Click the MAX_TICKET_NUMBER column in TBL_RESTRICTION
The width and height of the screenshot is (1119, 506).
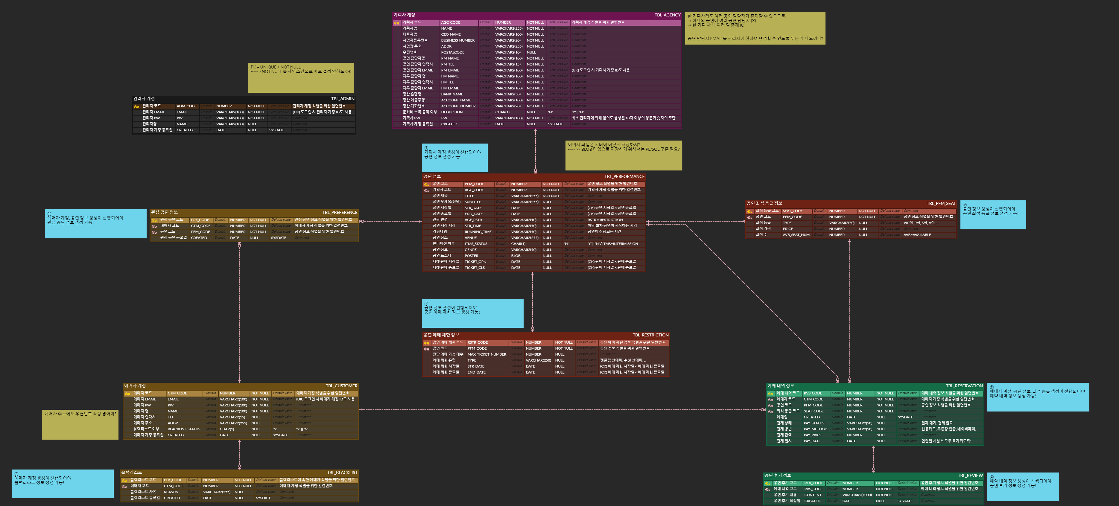(486, 354)
